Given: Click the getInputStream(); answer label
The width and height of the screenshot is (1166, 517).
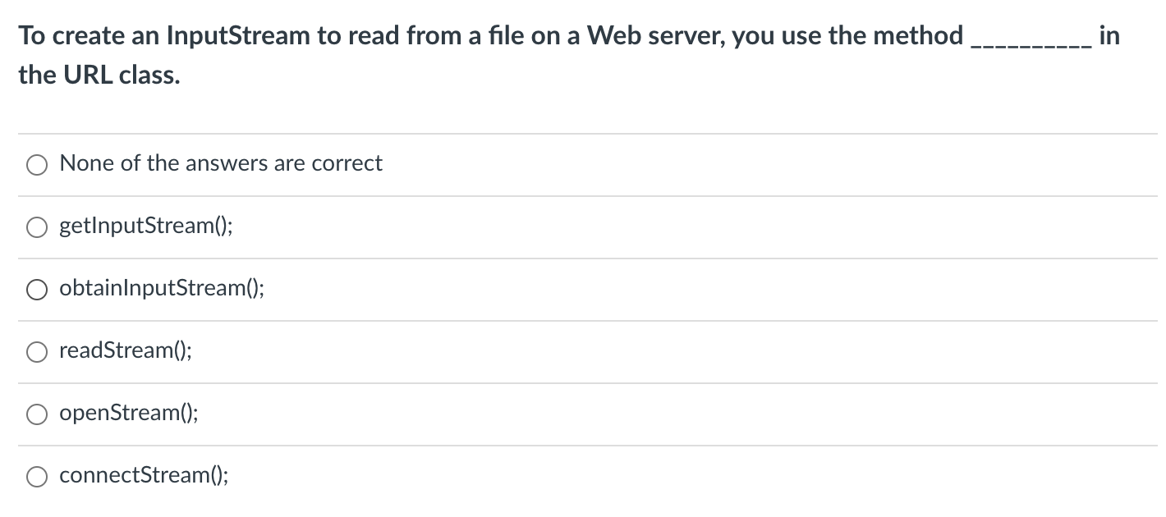Looking at the screenshot, I should pyautogui.click(x=146, y=226).
